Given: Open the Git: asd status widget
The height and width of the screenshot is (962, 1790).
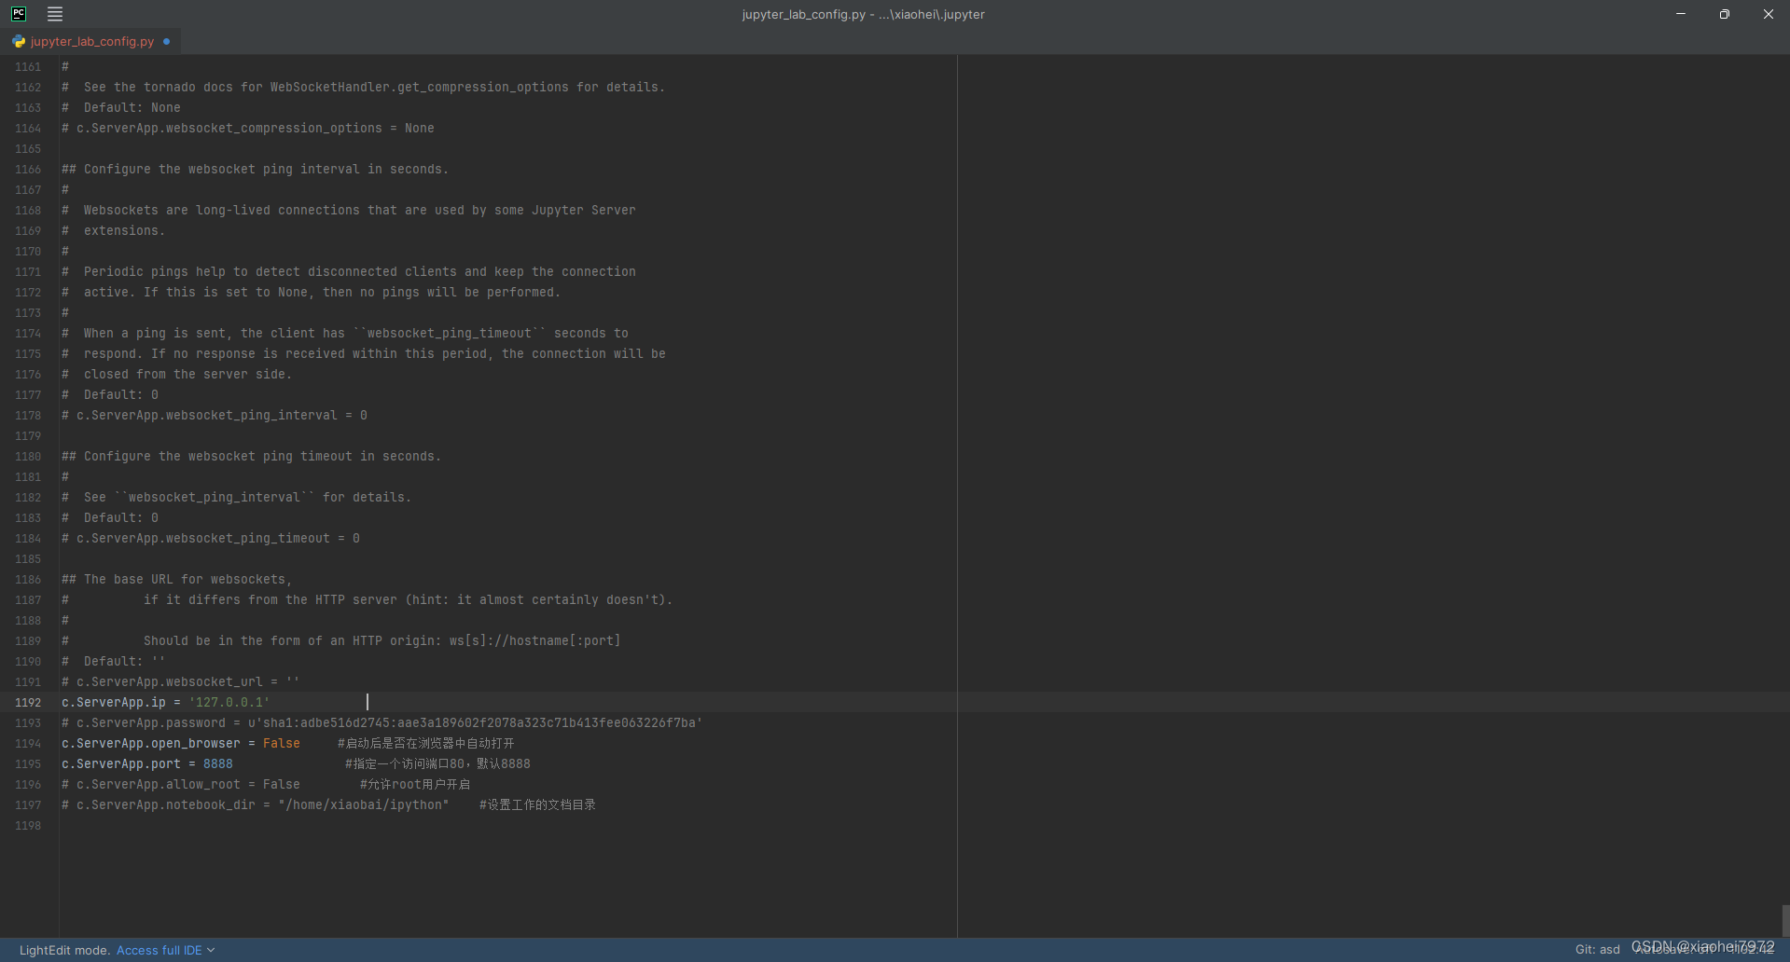Looking at the screenshot, I should (x=1597, y=949).
